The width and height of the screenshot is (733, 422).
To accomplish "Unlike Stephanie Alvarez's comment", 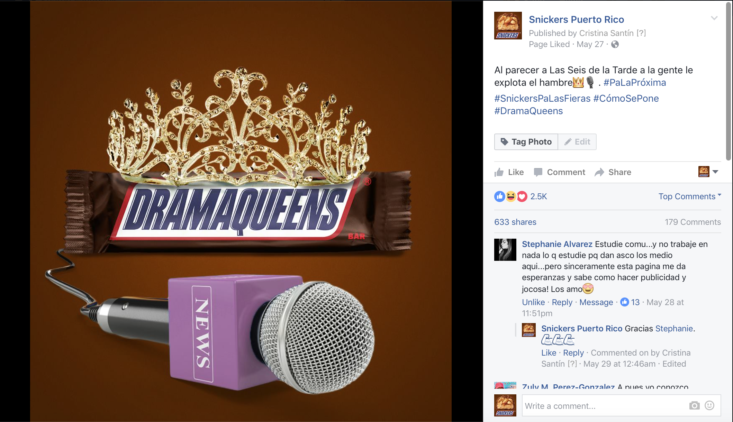I will pos(533,302).
